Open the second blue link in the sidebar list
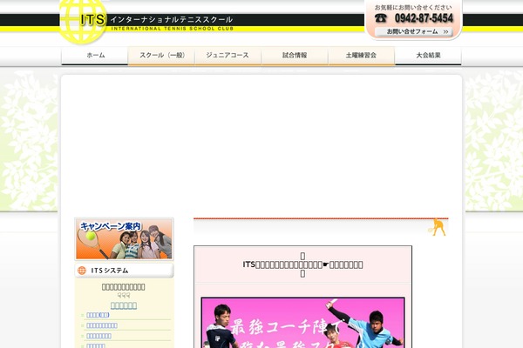Image resolution: width=523 pixels, height=348 pixels. click(102, 325)
